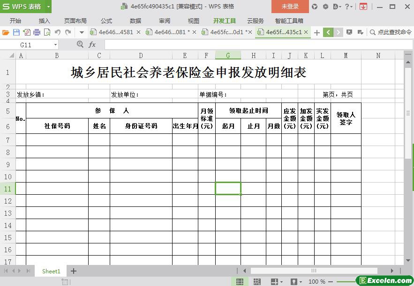The height and width of the screenshot is (286, 414).
Task: Open the help question mark dropdown
Action: point(348,7)
